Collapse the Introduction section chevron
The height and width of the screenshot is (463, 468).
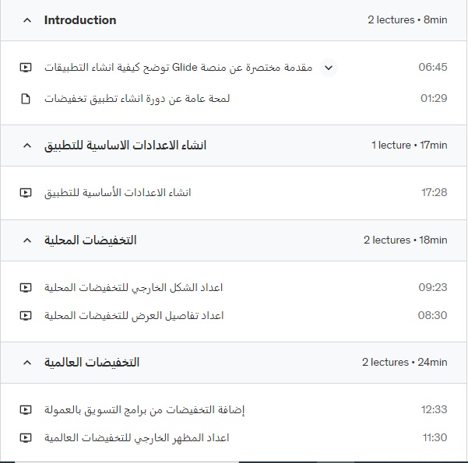tap(27, 20)
